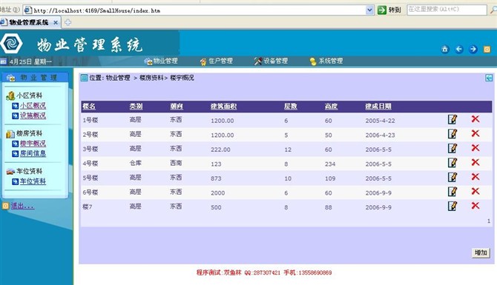497x285 pixels.
Task: Click the 2005-4-22 date cell
Action: click(380, 121)
